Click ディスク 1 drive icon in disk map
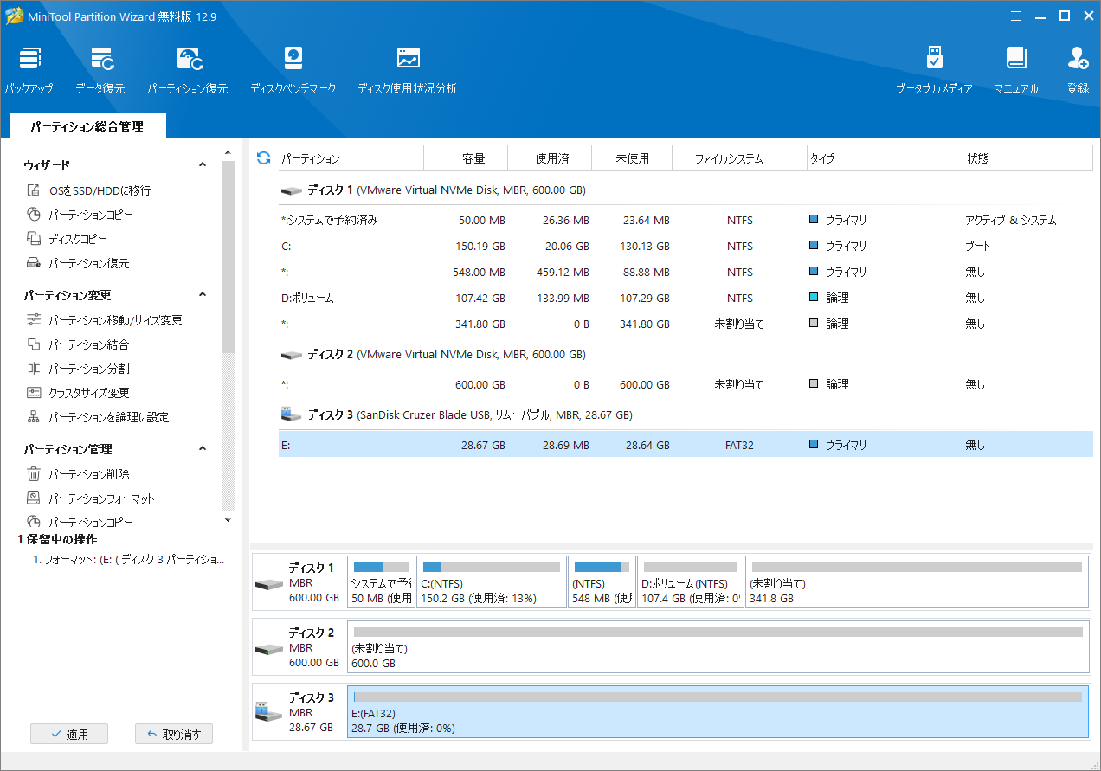 pos(268,584)
